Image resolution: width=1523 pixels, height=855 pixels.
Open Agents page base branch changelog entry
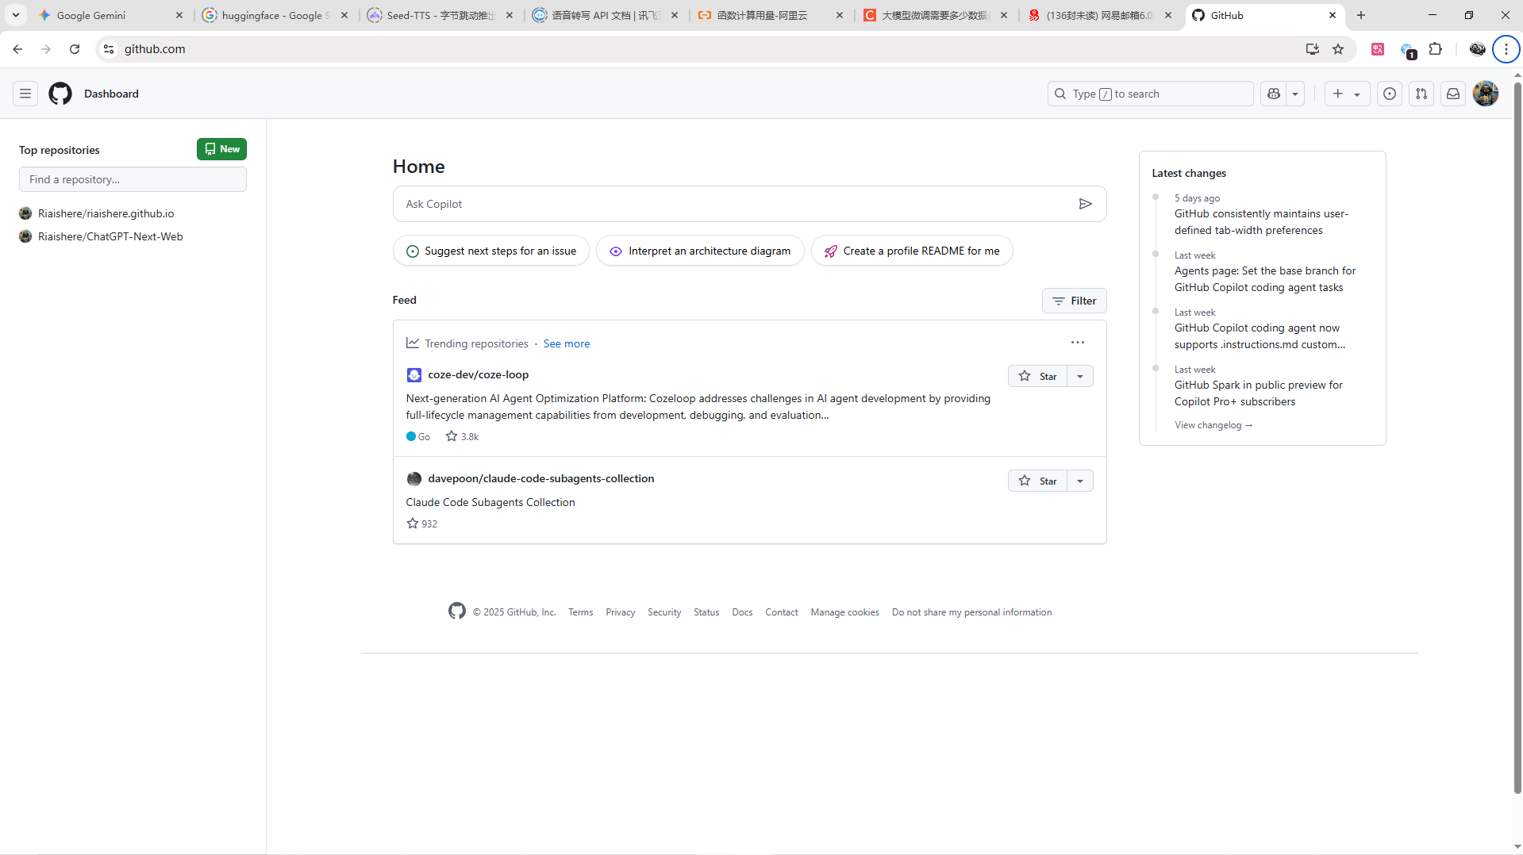click(x=1265, y=279)
